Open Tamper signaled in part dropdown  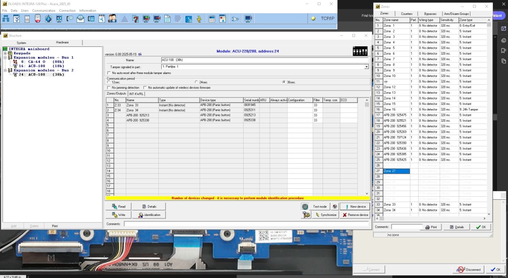pos(366,66)
